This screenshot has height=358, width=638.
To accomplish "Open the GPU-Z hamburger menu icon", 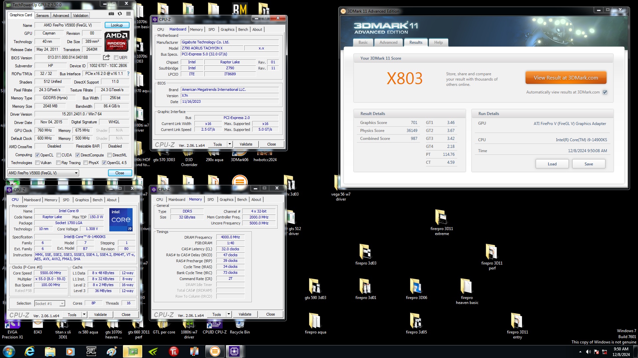I will (x=128, y=14).
